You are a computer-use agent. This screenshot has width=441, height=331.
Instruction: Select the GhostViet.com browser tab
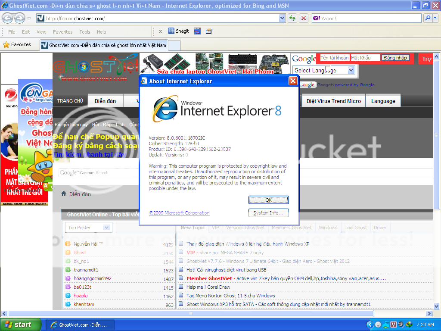pyautogui.click(x=104, y=45)
